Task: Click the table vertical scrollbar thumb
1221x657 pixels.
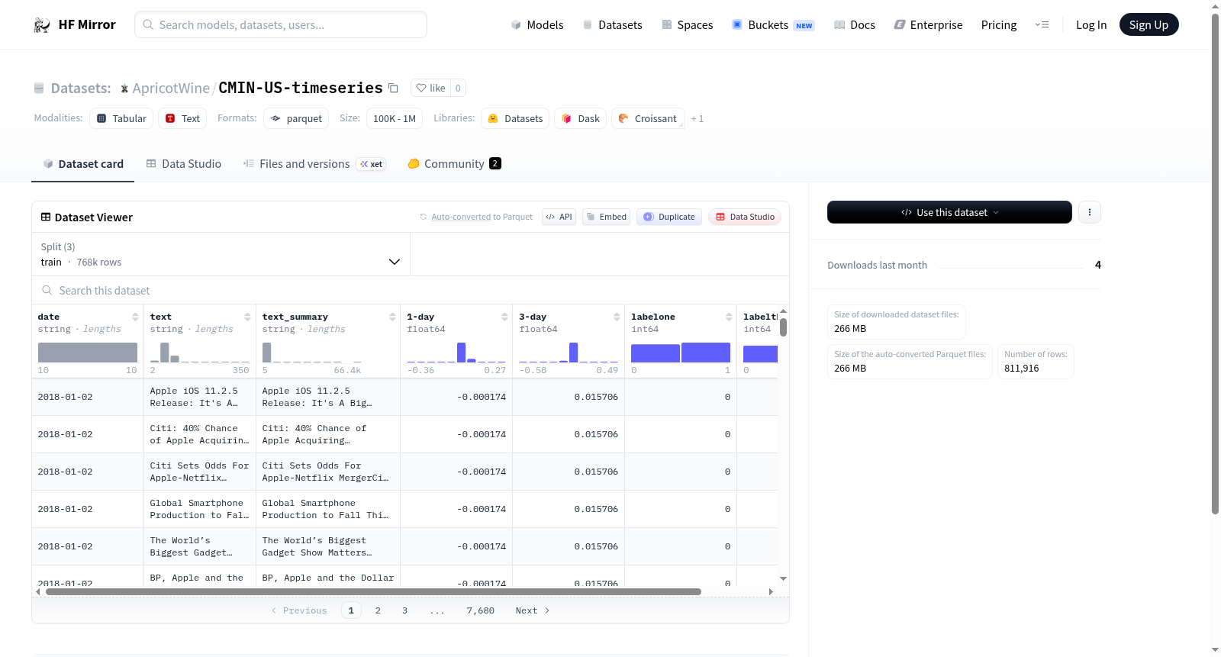Action: (x=783, y=327)
